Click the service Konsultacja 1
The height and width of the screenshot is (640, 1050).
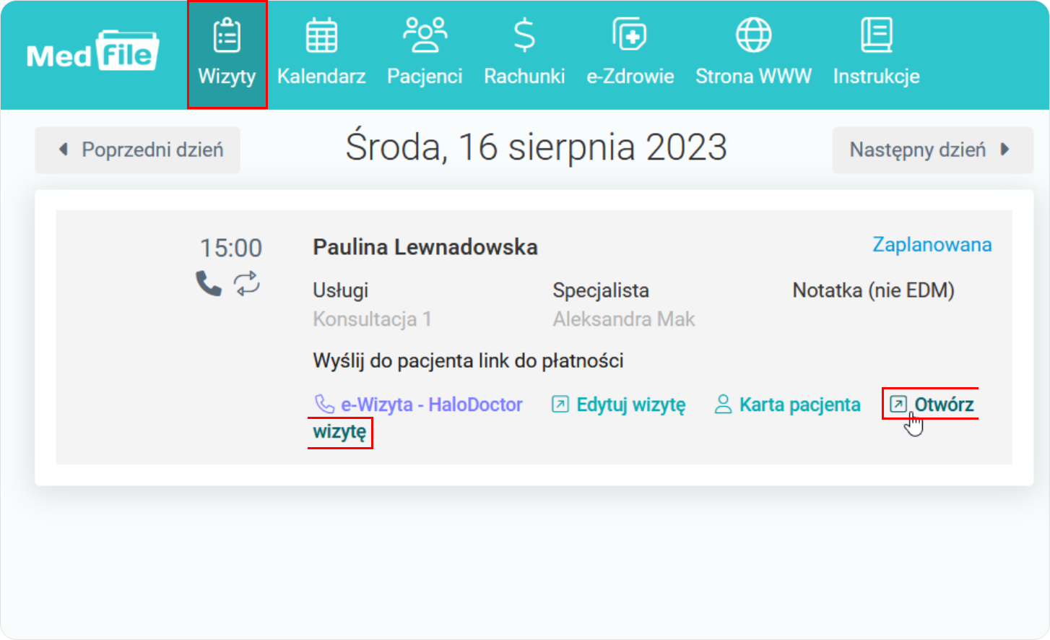372,319
